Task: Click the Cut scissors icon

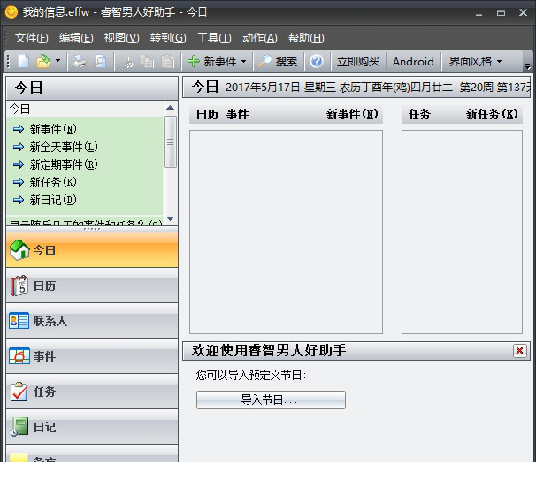Action: 127,62
